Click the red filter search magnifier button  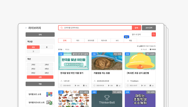(154, 35)
